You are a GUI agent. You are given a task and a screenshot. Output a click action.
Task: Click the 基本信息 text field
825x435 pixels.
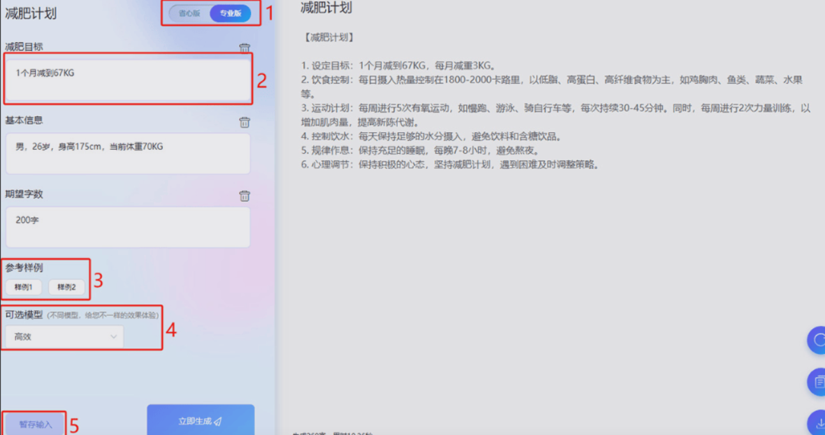click(128, 153)
